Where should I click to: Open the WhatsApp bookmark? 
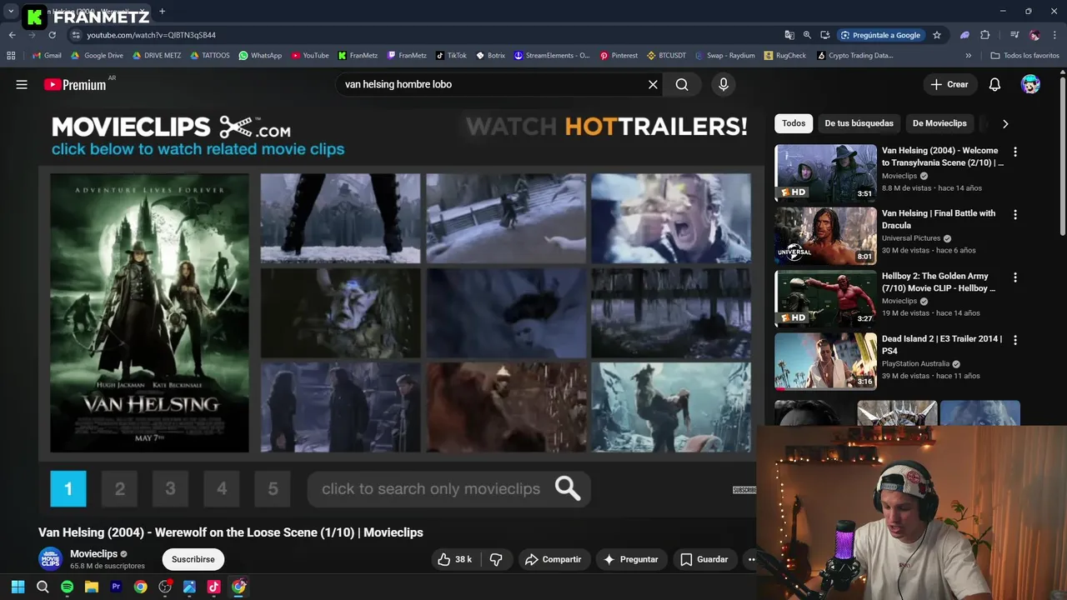[x=260, y=56]
